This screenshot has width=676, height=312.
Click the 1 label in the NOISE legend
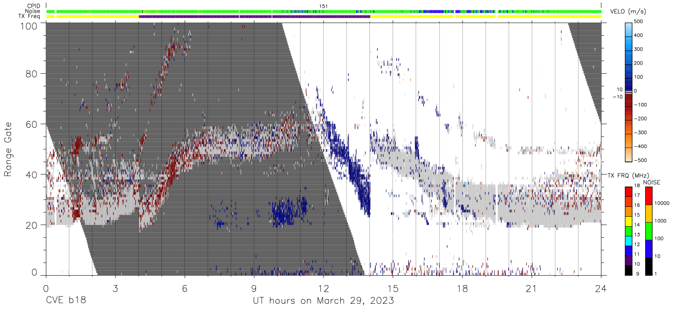tap(655, 273)
